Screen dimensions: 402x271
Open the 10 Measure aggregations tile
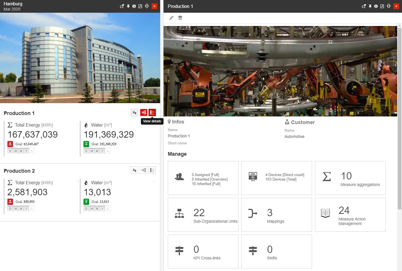point(350,178)
